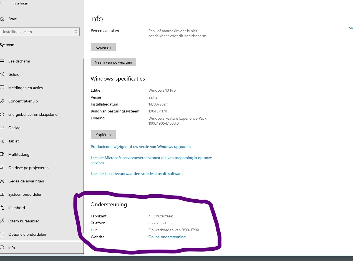Click the Klembord clipboard icon
The width and height of the screenshot is (353, 261).
2,208
